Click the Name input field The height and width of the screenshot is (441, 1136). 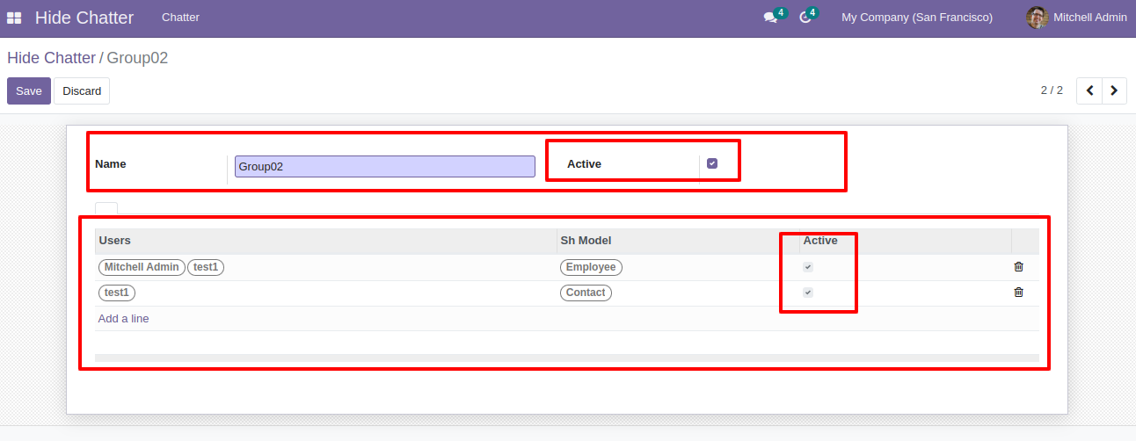(x=385, y=166)
